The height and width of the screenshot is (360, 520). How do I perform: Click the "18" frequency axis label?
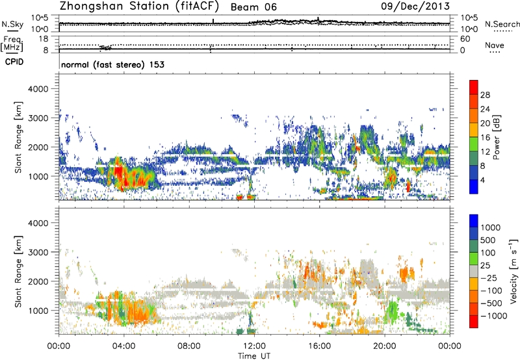click(43, 39)
